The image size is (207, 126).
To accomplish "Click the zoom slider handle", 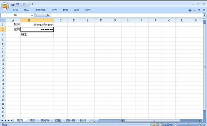I will pos(188,124).
